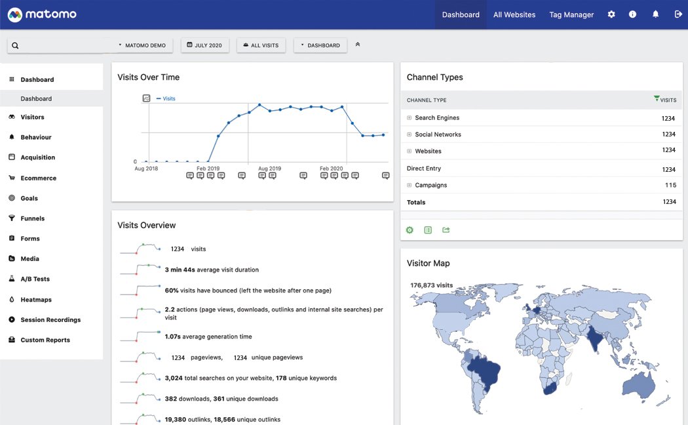Click the Channel Type column header
688x425 pixels.
(427, 100)
